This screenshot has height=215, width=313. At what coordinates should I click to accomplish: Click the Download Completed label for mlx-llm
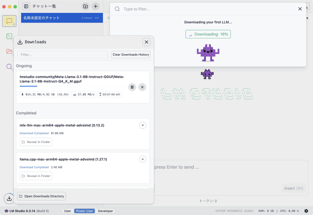[34, 133]
